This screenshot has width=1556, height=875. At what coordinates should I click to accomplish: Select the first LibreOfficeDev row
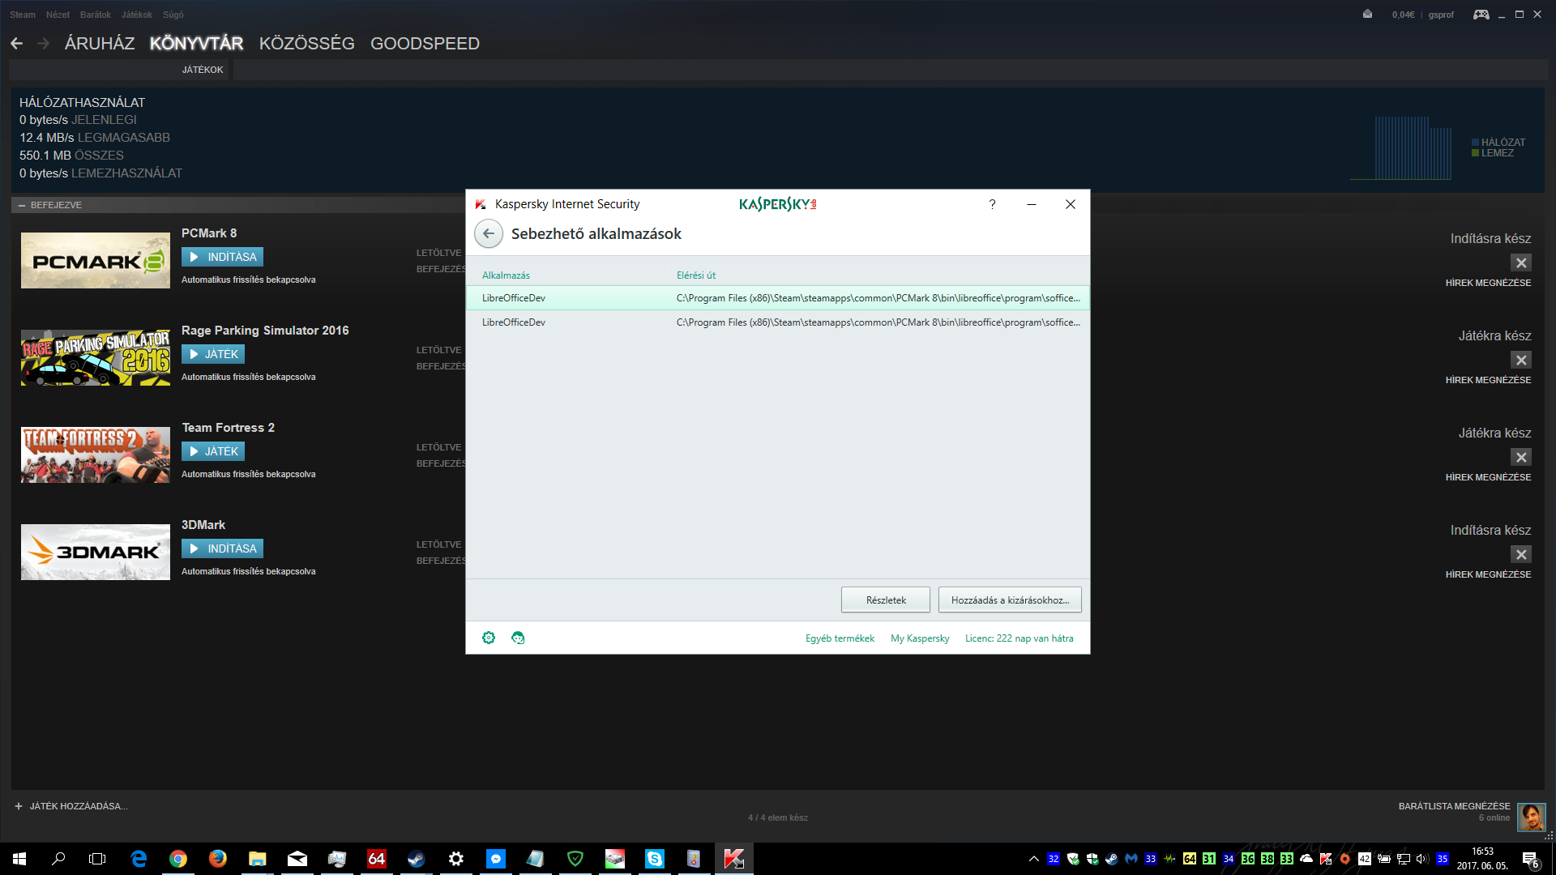(778, 298)
